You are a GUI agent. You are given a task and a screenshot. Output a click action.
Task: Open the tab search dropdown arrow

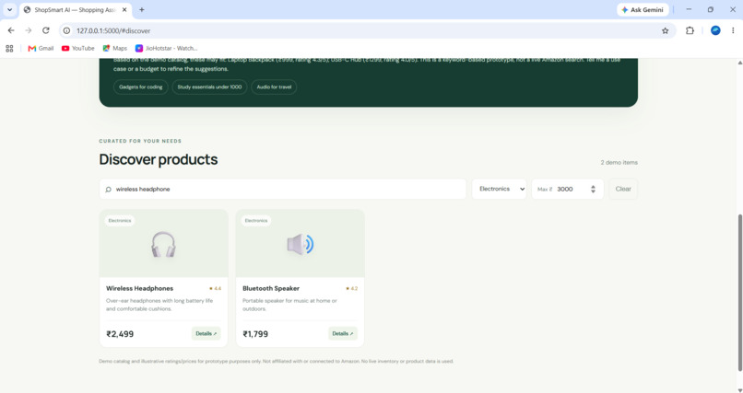9,9
